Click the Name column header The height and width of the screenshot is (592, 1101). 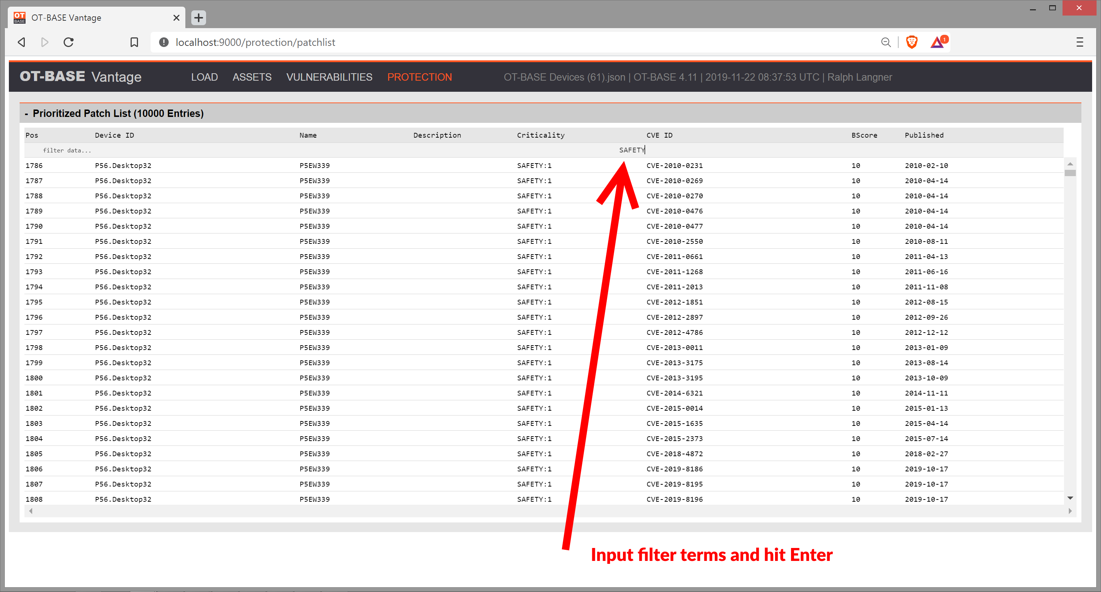coord(308,135)
